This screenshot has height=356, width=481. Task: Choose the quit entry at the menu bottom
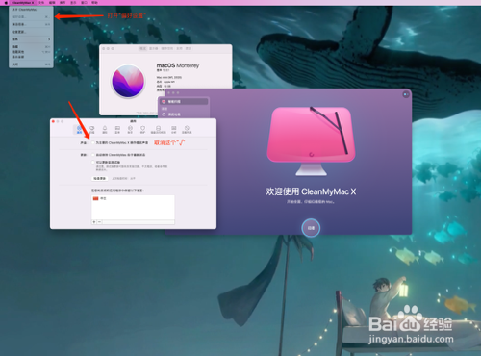click(x=31, y=64)
